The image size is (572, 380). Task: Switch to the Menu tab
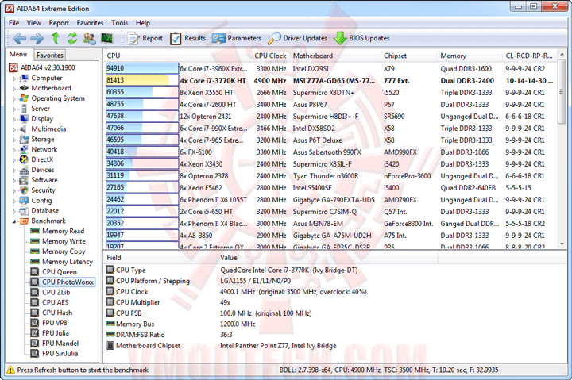click(18, 54)
